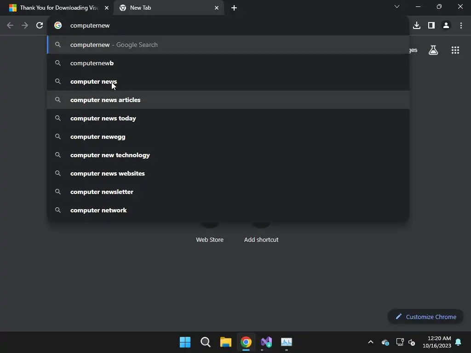The height and width of the screenshot is (353, 471).
Task: Open the Search Labs flask icon
Action: pyautogui.click(x=433, y=50)
